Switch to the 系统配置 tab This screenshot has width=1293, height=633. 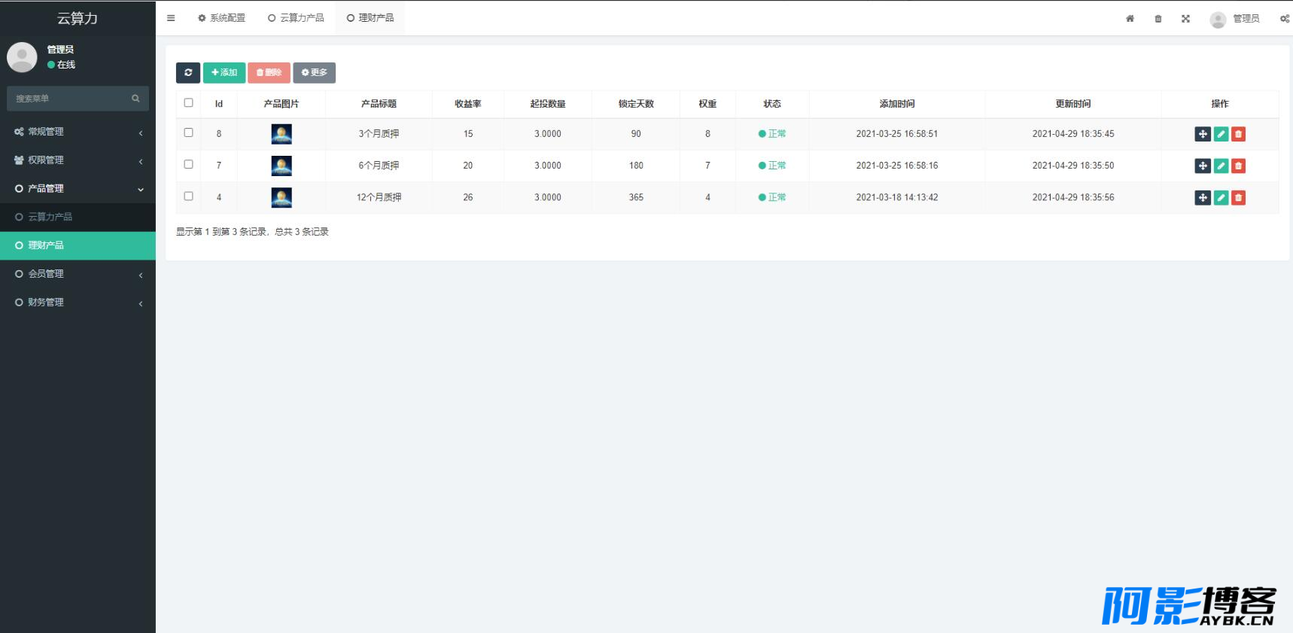[221, 18]
